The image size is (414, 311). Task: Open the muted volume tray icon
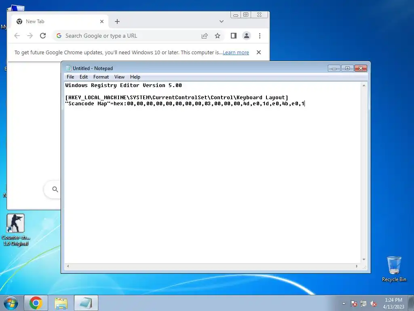point(373,303)
